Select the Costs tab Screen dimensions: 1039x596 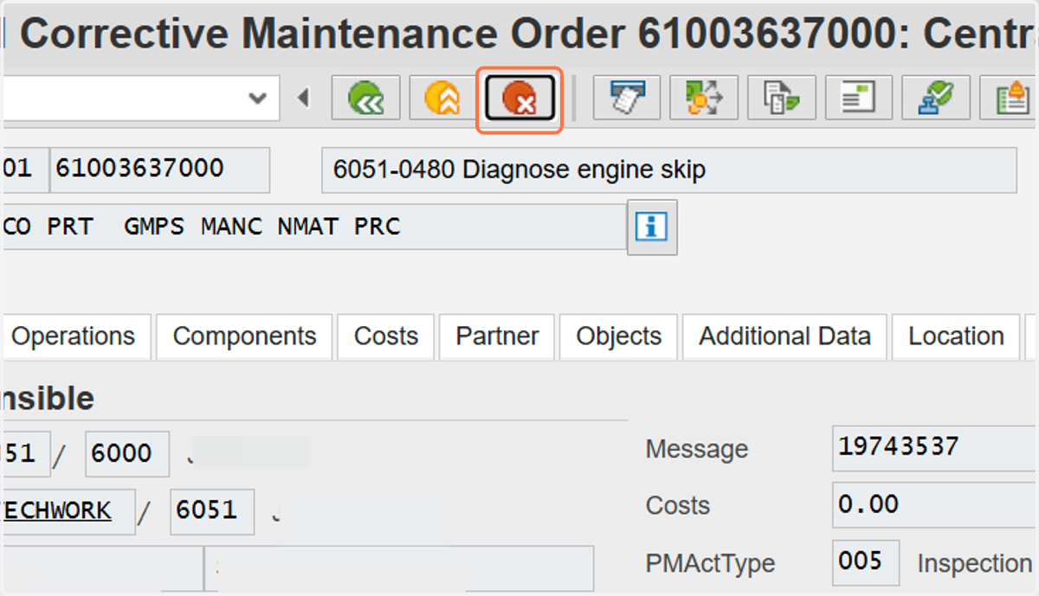pos(386,336)
